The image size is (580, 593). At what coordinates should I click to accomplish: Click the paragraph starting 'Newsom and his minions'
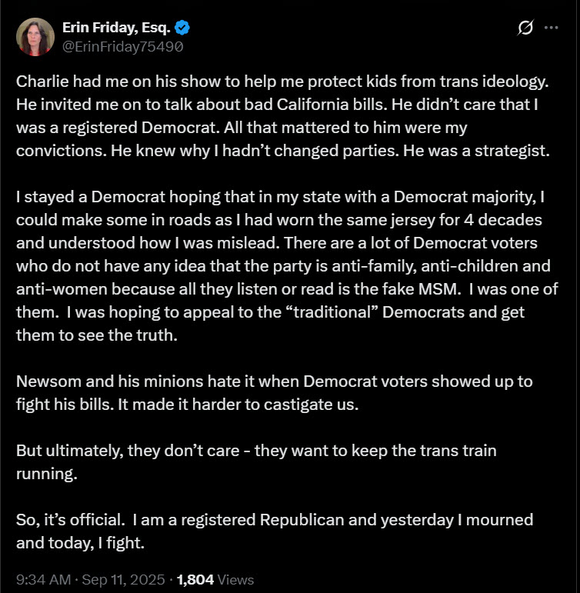coord(275,393)
